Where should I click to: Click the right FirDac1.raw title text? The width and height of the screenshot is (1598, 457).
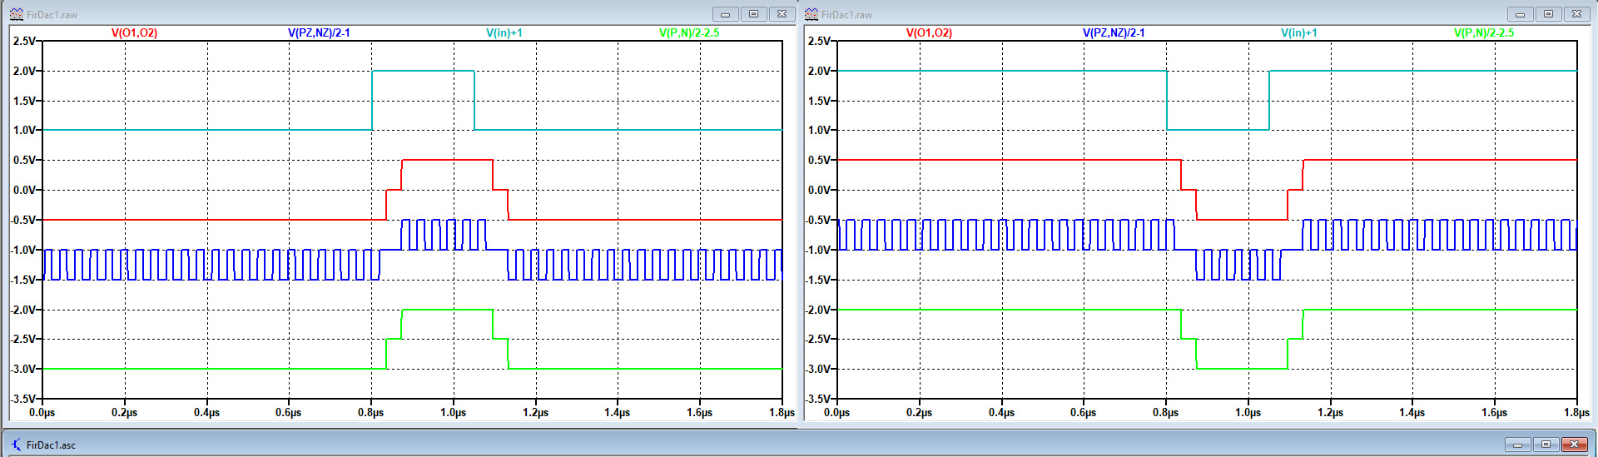846,15
